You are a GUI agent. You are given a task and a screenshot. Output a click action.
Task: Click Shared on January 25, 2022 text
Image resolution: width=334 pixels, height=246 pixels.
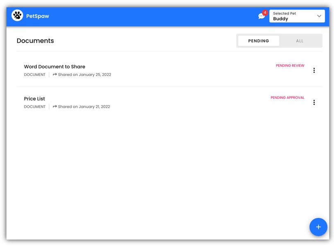[85, 75]
